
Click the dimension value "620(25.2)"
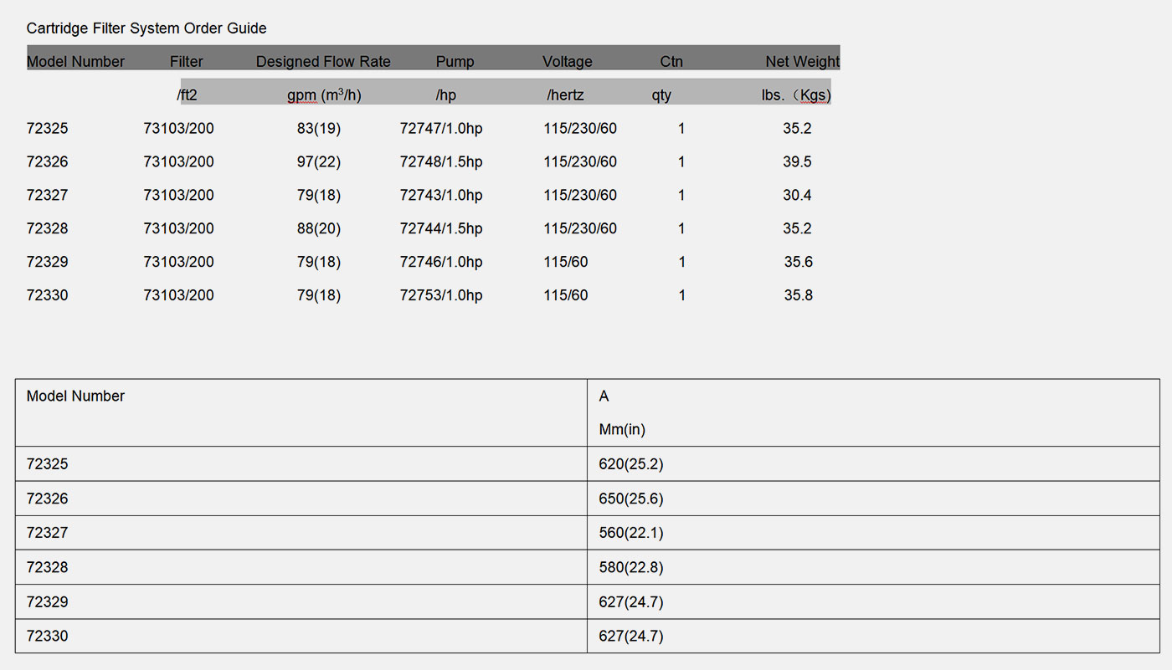631,464
